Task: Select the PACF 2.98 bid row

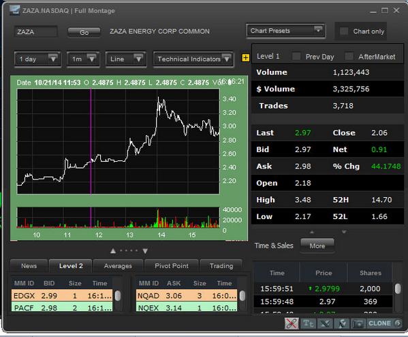Action: [62, 307]
